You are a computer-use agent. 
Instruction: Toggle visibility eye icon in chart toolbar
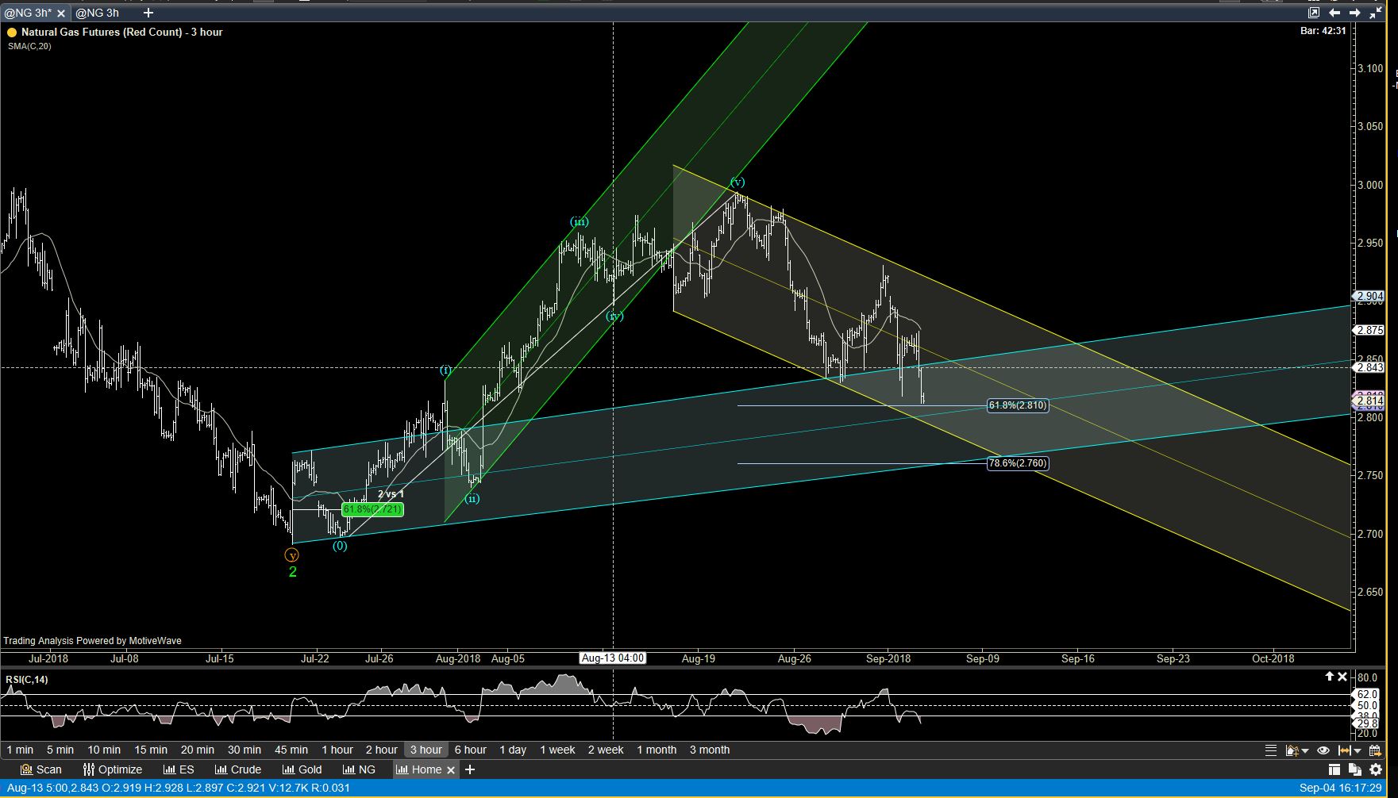tap(1323, 750)
